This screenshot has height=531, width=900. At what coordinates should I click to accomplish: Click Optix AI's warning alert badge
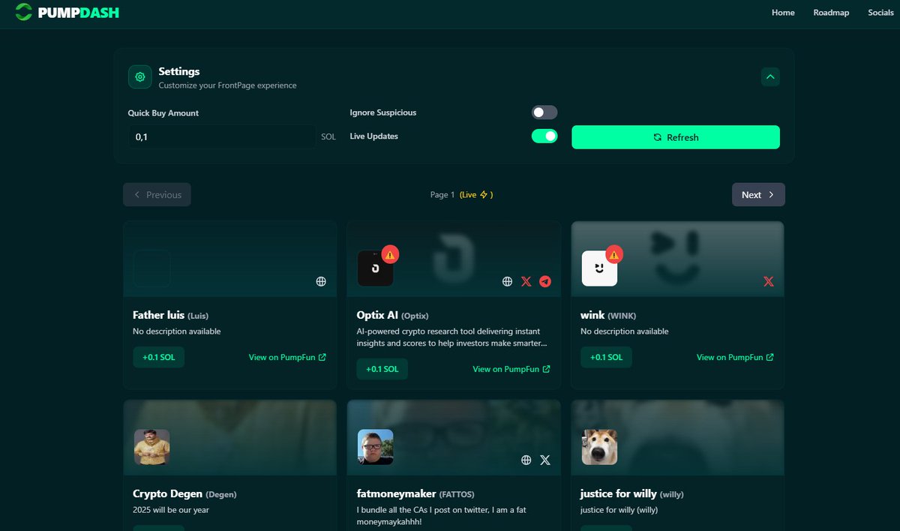(x=391, y=254)
